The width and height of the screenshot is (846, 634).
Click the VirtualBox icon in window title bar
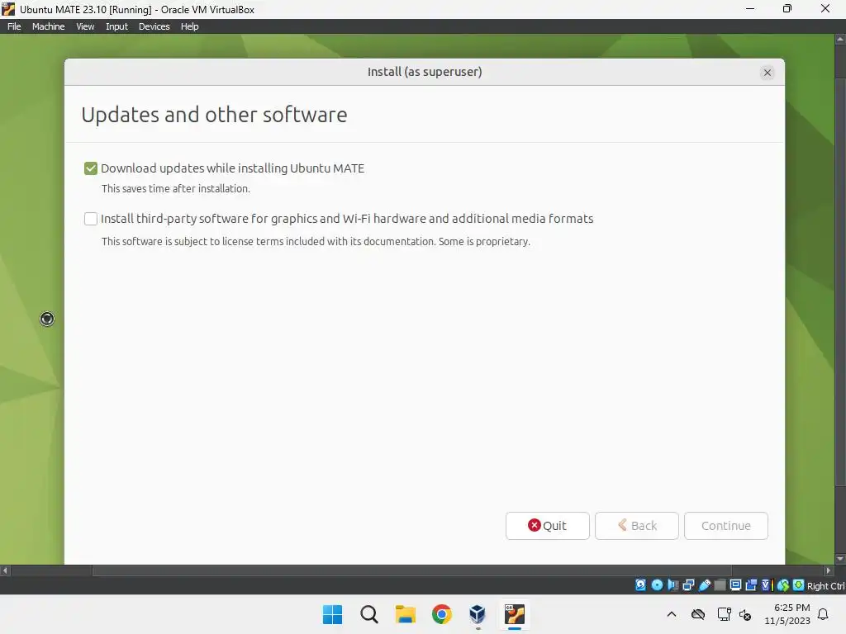(8, 9)
